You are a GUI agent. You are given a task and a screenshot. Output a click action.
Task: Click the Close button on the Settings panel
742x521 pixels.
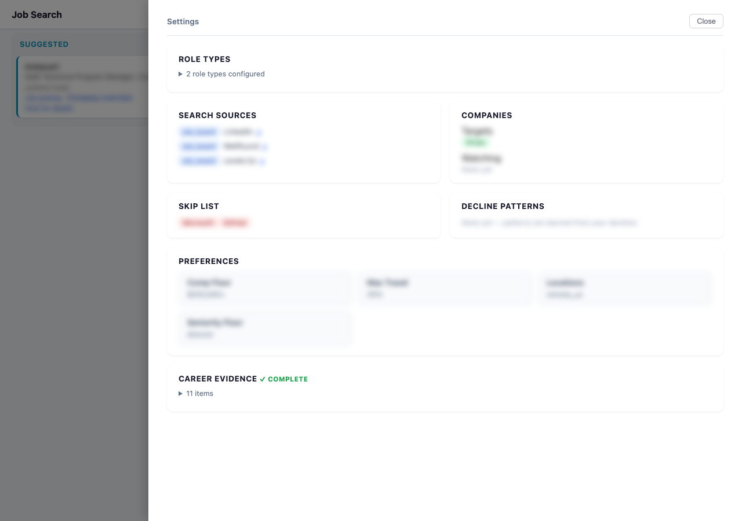705,21
